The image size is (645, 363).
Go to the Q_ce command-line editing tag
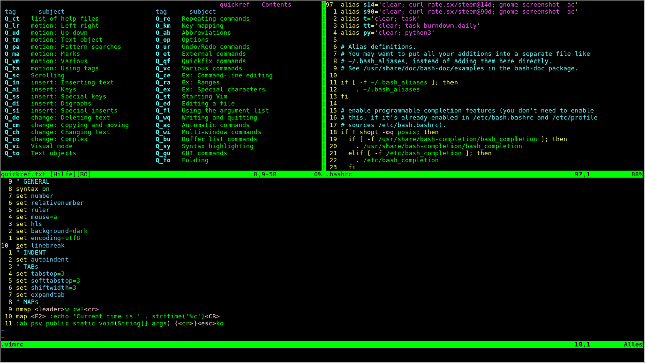pos(163,75)
